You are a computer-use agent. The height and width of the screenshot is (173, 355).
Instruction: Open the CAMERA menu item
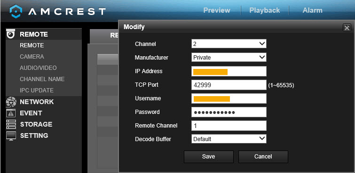[x=32, y=56]
